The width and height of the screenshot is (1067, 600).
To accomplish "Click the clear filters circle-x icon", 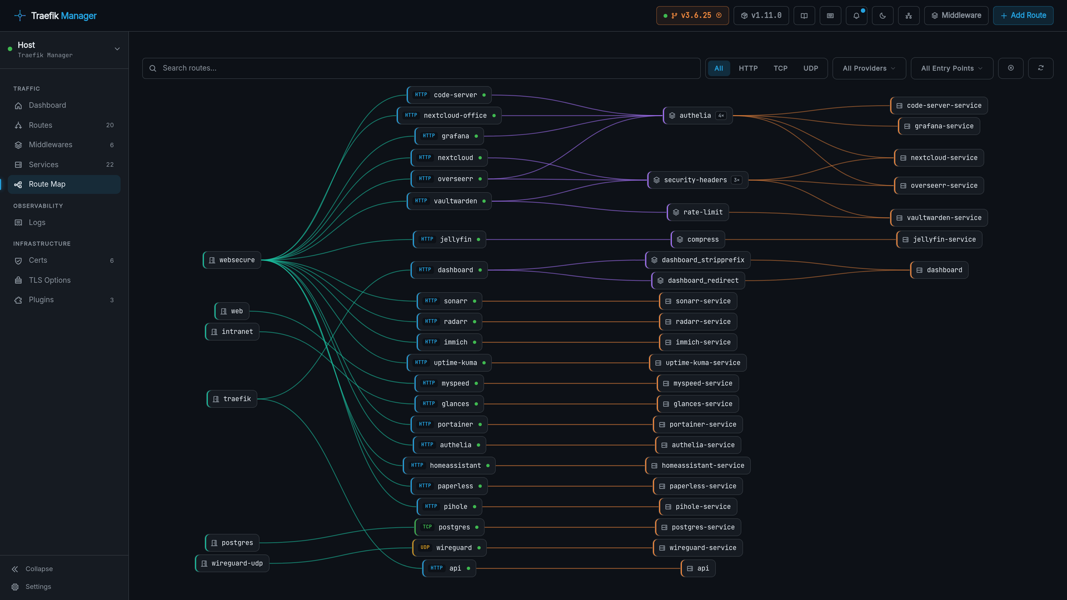I will tap(1011, 68).
